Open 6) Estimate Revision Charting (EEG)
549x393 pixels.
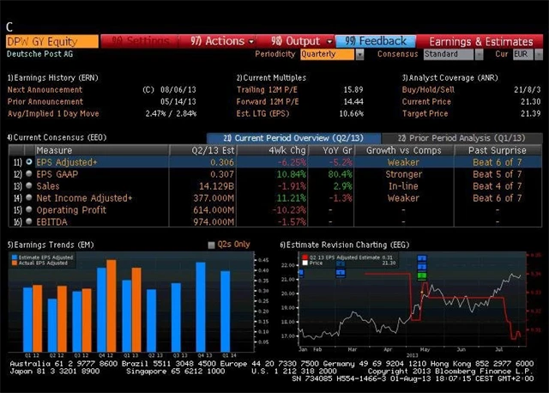(x=345, y=245)
